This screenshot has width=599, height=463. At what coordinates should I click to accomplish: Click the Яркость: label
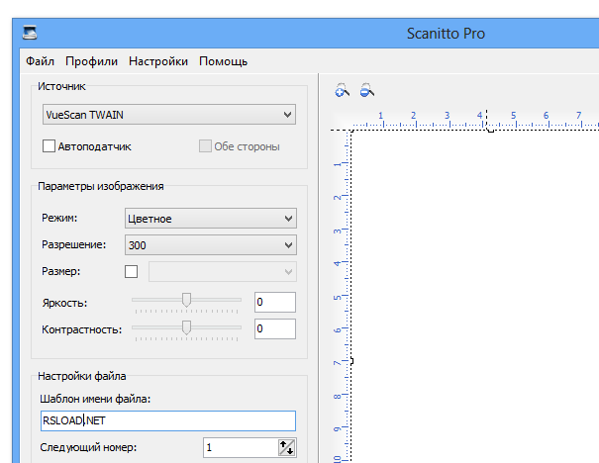coord(64,303)
